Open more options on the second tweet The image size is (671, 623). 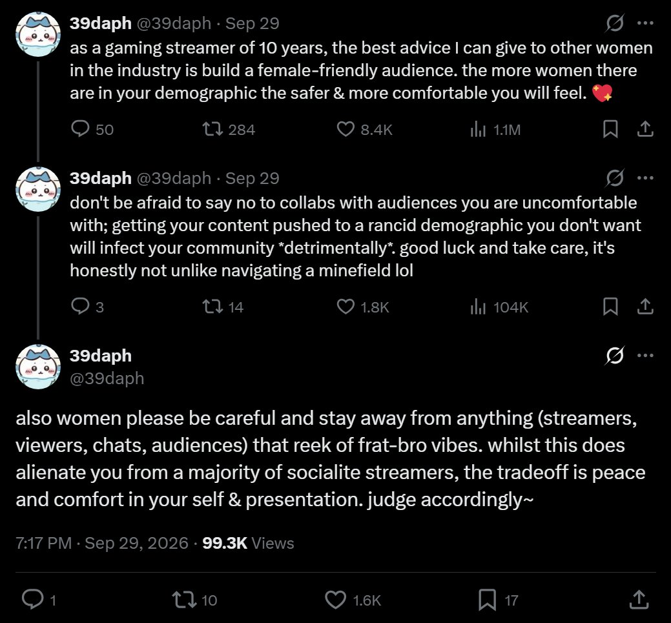645,178
